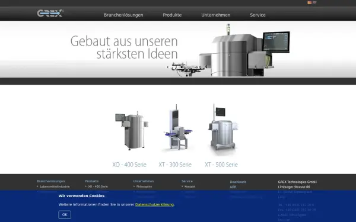
Task: Open the XO - 400 Serie machine image
Action: point(132,130)
